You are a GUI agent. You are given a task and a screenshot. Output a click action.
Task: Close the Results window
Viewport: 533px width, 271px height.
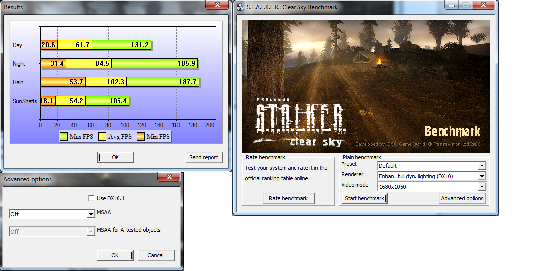tap(217, 5)
